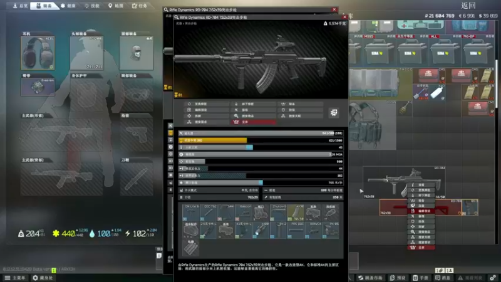Image resolution: width=501 pixels, height=282 pixels.
Task: Click the Back button at top right
Action: click(x=468, y=6)
